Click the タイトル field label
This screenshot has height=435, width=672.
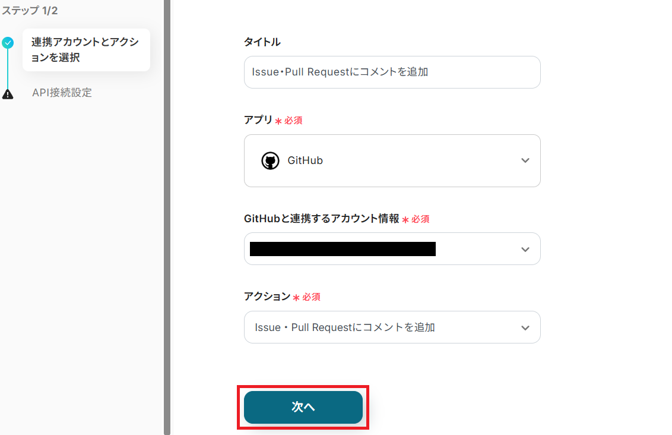[262, 42]
